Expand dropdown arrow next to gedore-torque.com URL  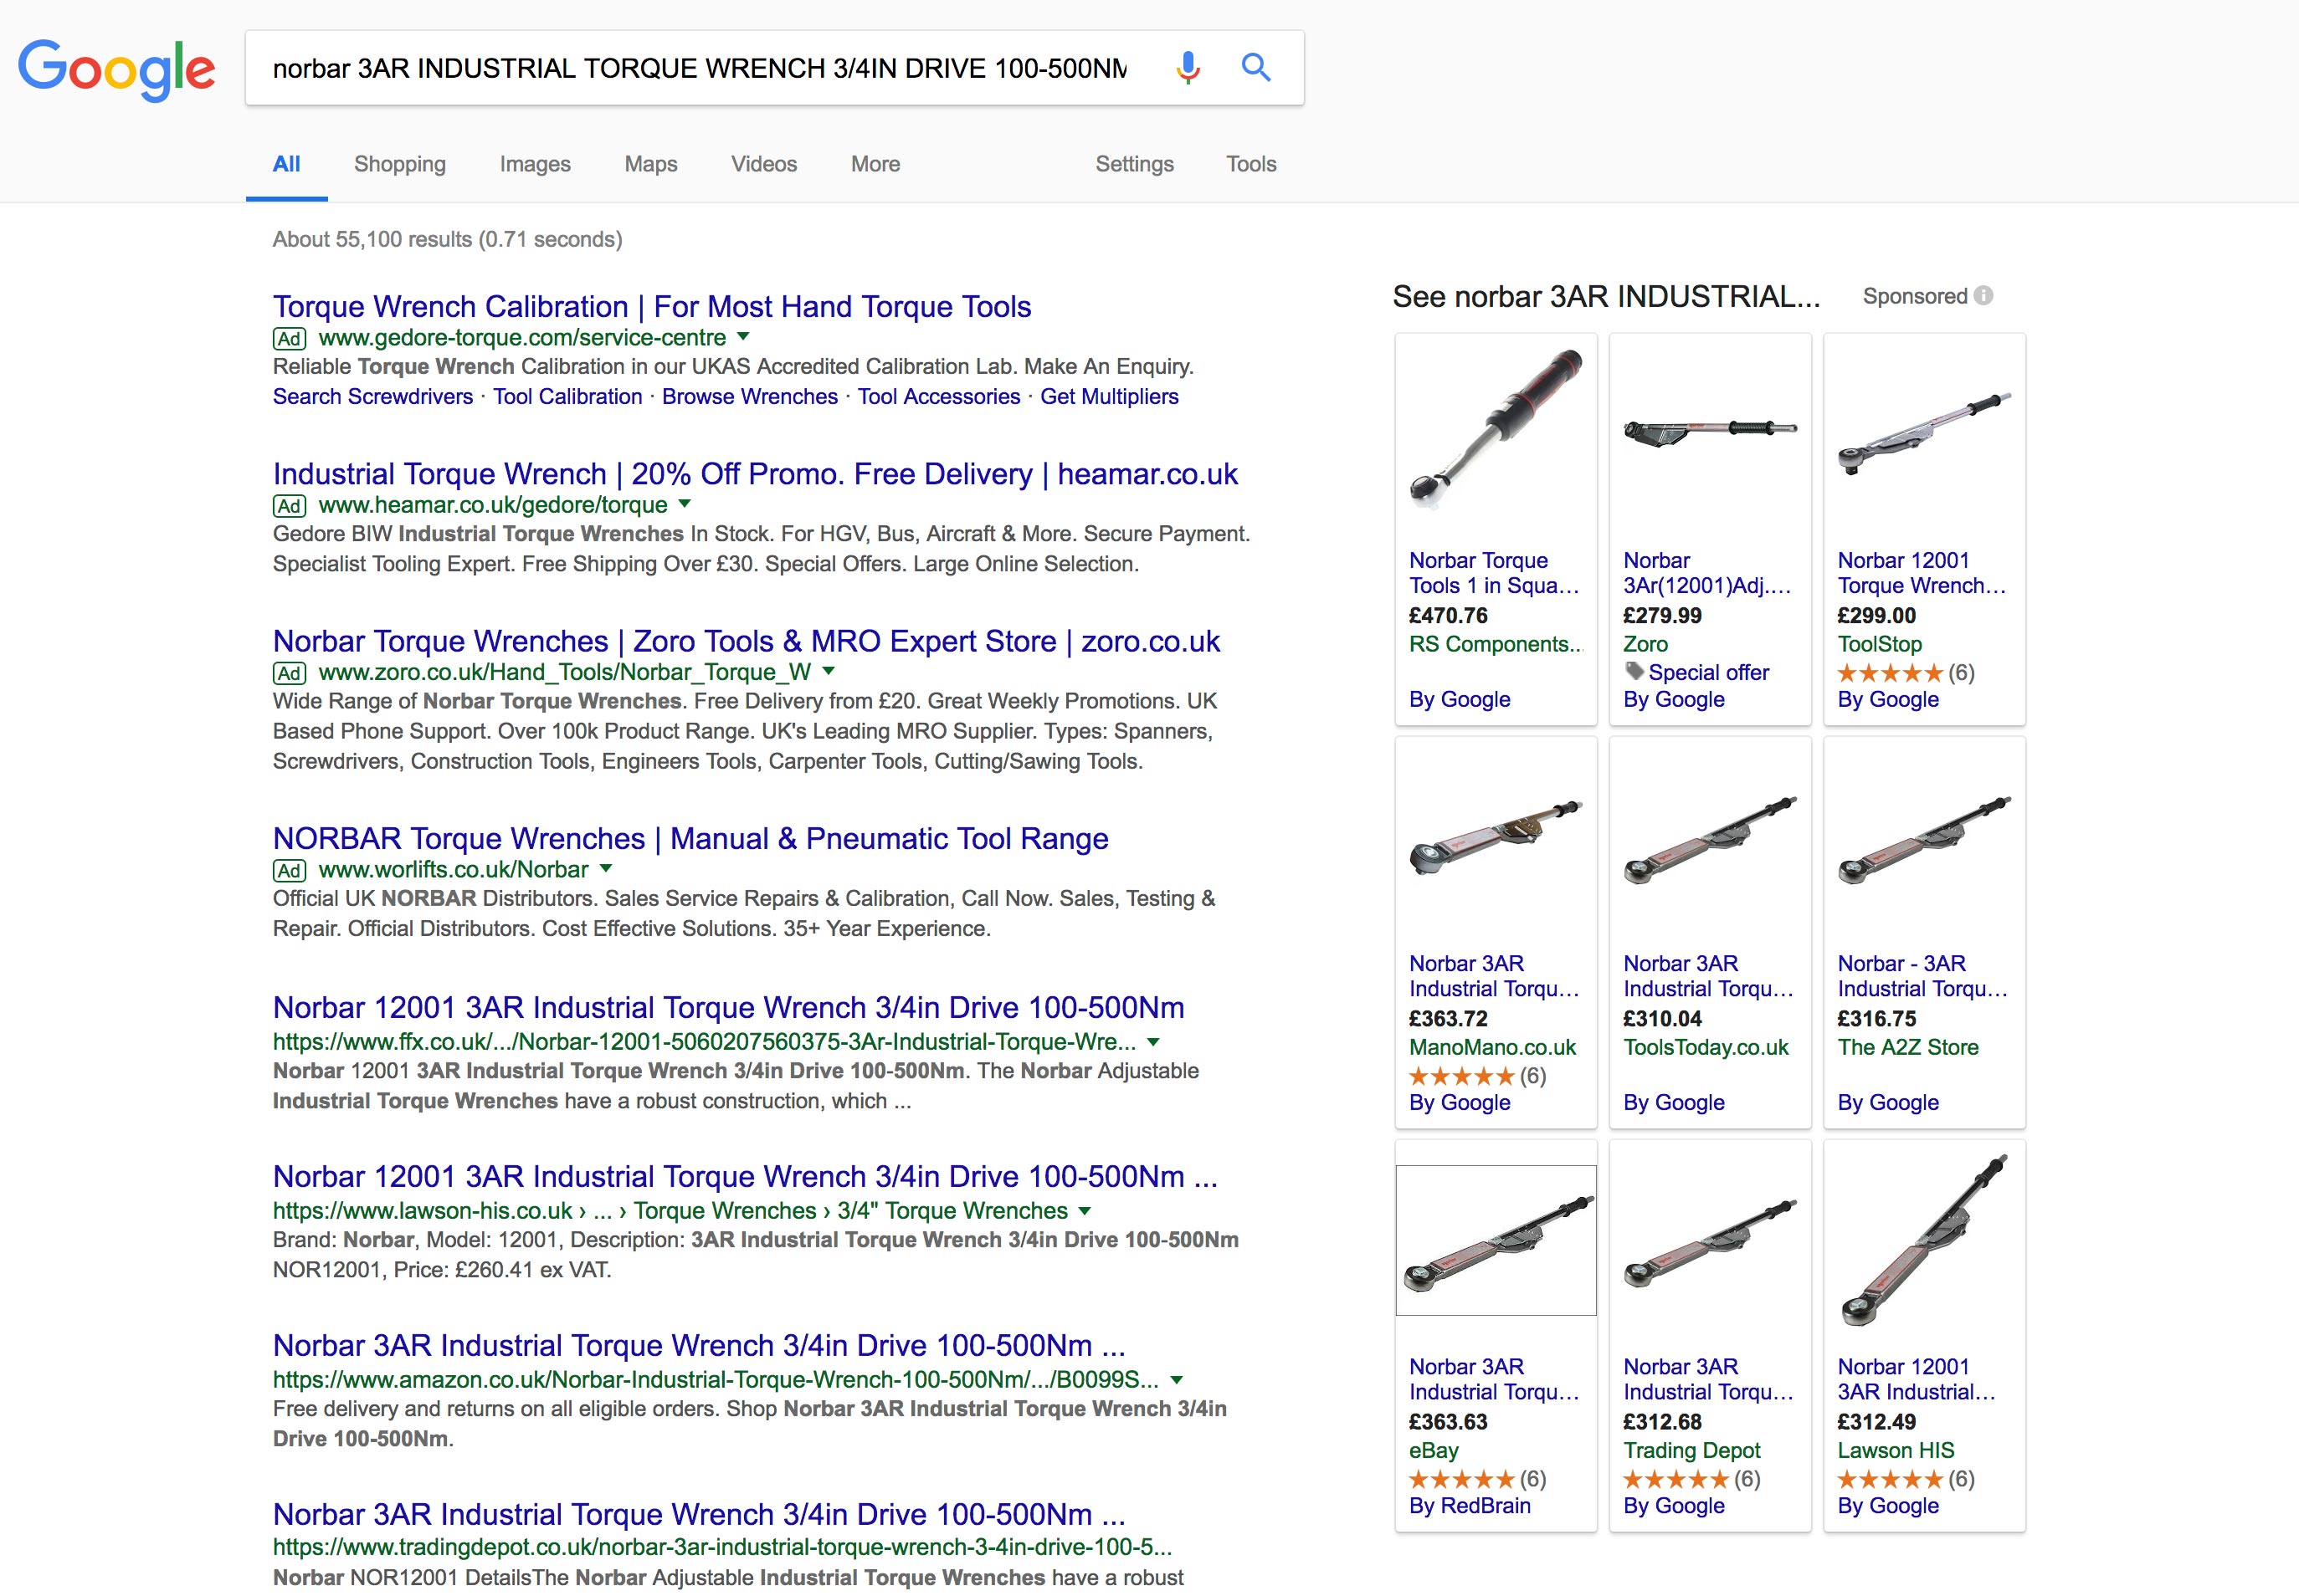[x=743, y=337]
